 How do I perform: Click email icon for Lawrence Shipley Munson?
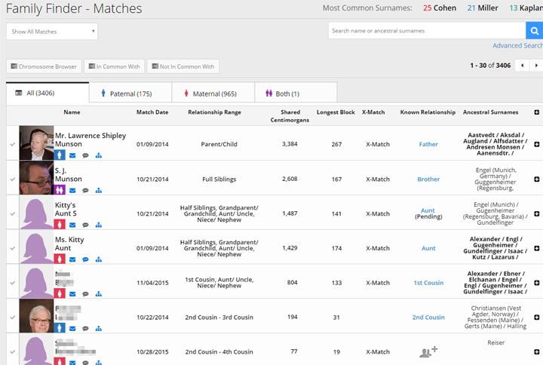click(72, 155)
